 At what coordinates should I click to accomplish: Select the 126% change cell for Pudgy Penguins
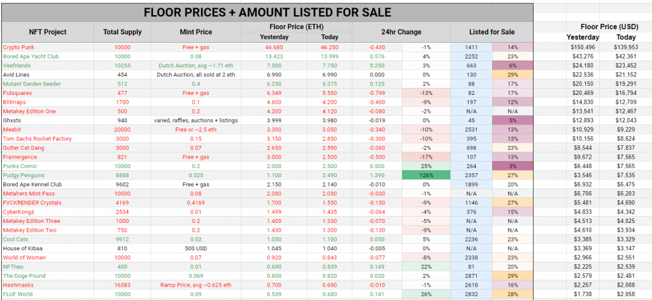click(x=426, y=176)
